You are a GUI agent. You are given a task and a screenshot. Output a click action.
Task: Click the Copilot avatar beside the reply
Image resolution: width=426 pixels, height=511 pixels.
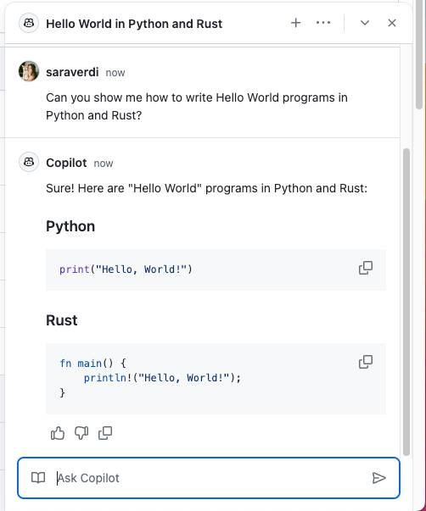point(29,162)
